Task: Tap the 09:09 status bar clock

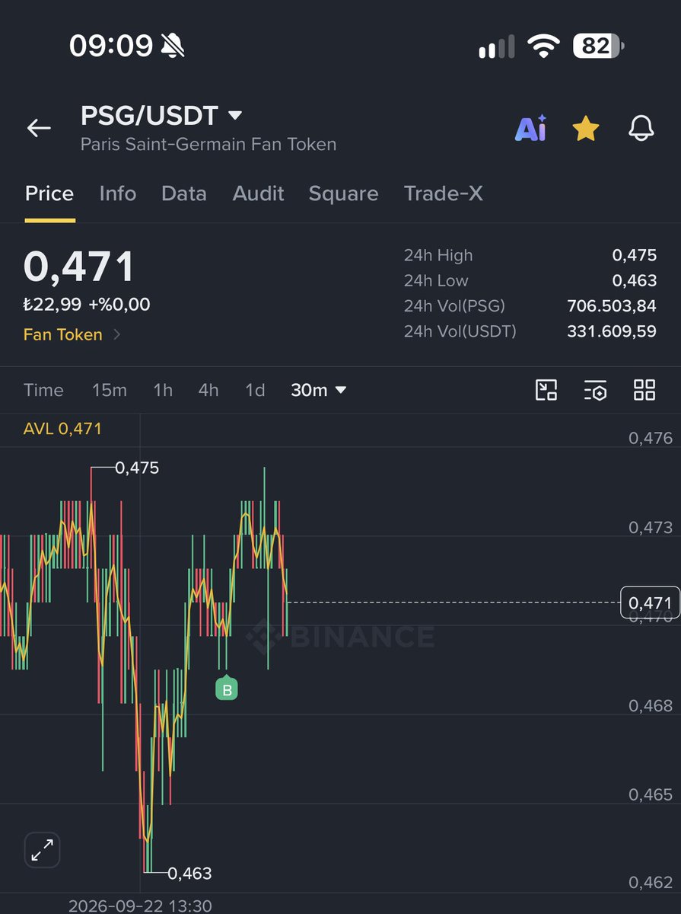Action: [111, 46]
